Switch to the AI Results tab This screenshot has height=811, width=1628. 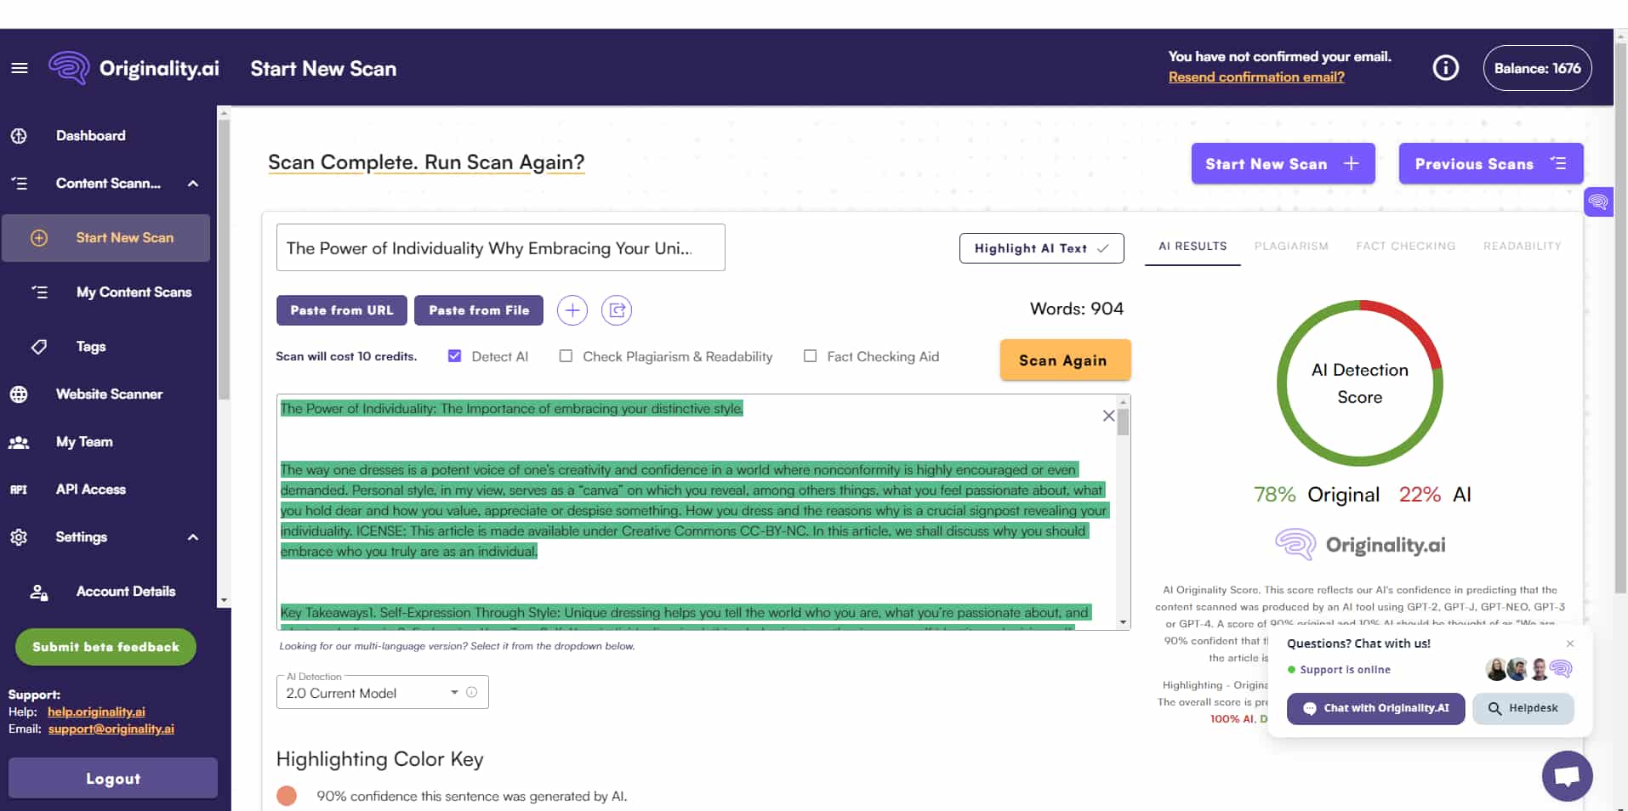tap(1193, 247)
